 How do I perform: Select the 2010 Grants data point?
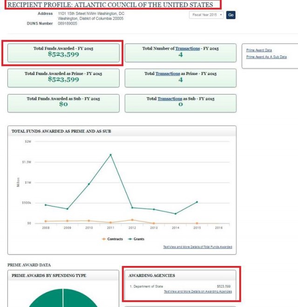(89, 184)
